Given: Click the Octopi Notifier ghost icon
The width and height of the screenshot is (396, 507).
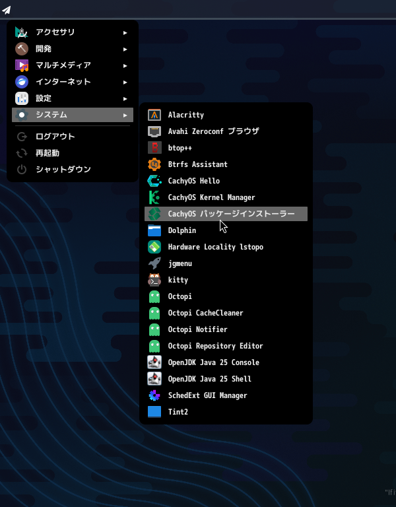Looking at the screenshot, I should tap(154, 329).
